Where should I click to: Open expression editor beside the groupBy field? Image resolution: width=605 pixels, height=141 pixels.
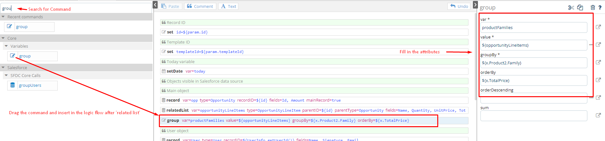598,62
